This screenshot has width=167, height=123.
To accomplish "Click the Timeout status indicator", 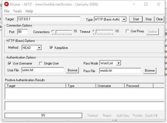I will [x=93, y=116].
